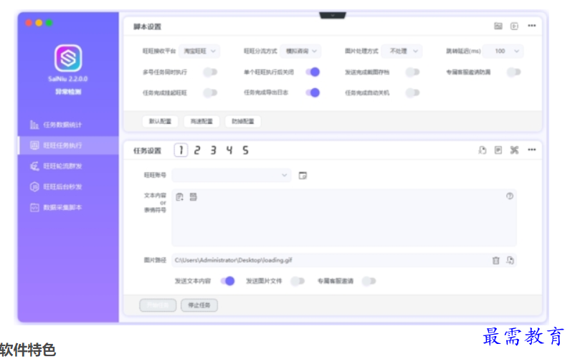
Task: Click the 开始任务 button
Action: pos(158,305)
